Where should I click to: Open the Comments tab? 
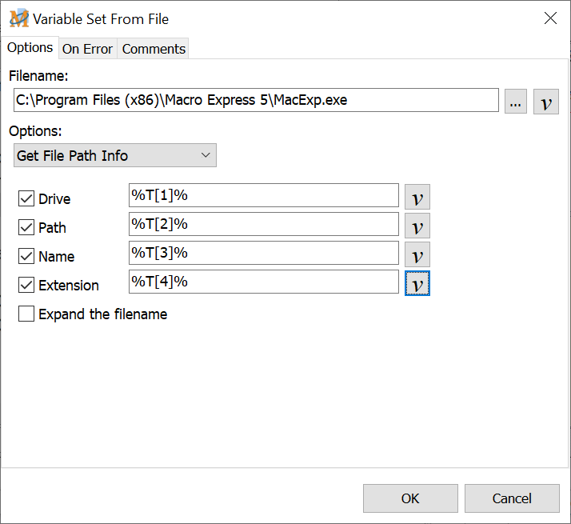tap(154, 49)
